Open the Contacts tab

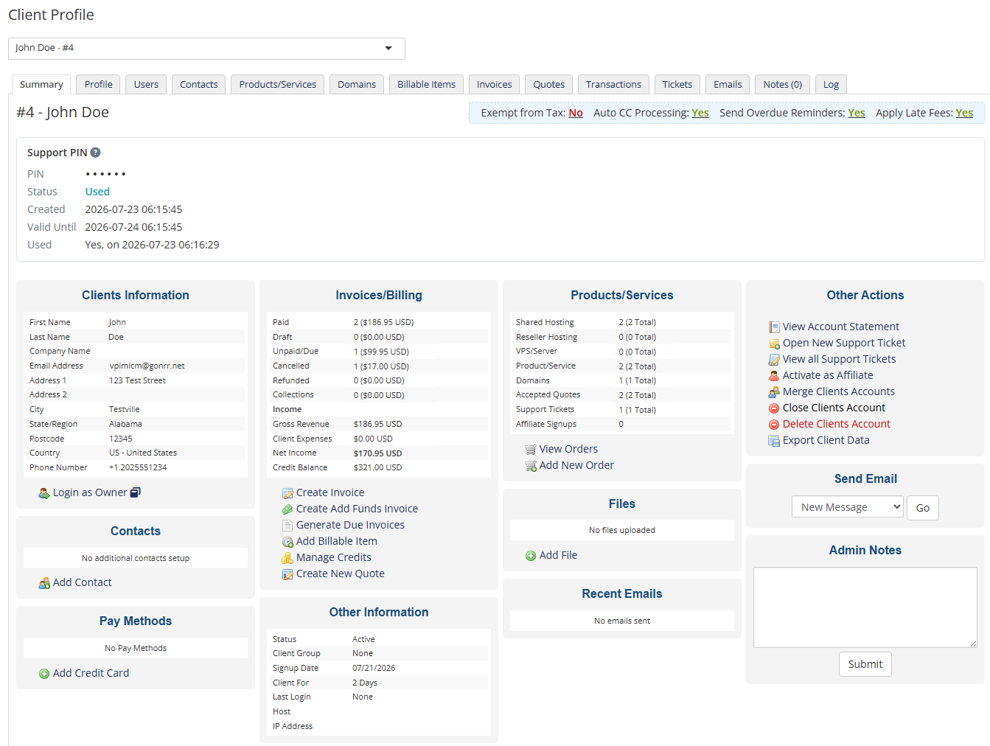click(199, 85)
